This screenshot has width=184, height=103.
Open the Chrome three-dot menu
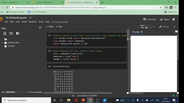176,7
